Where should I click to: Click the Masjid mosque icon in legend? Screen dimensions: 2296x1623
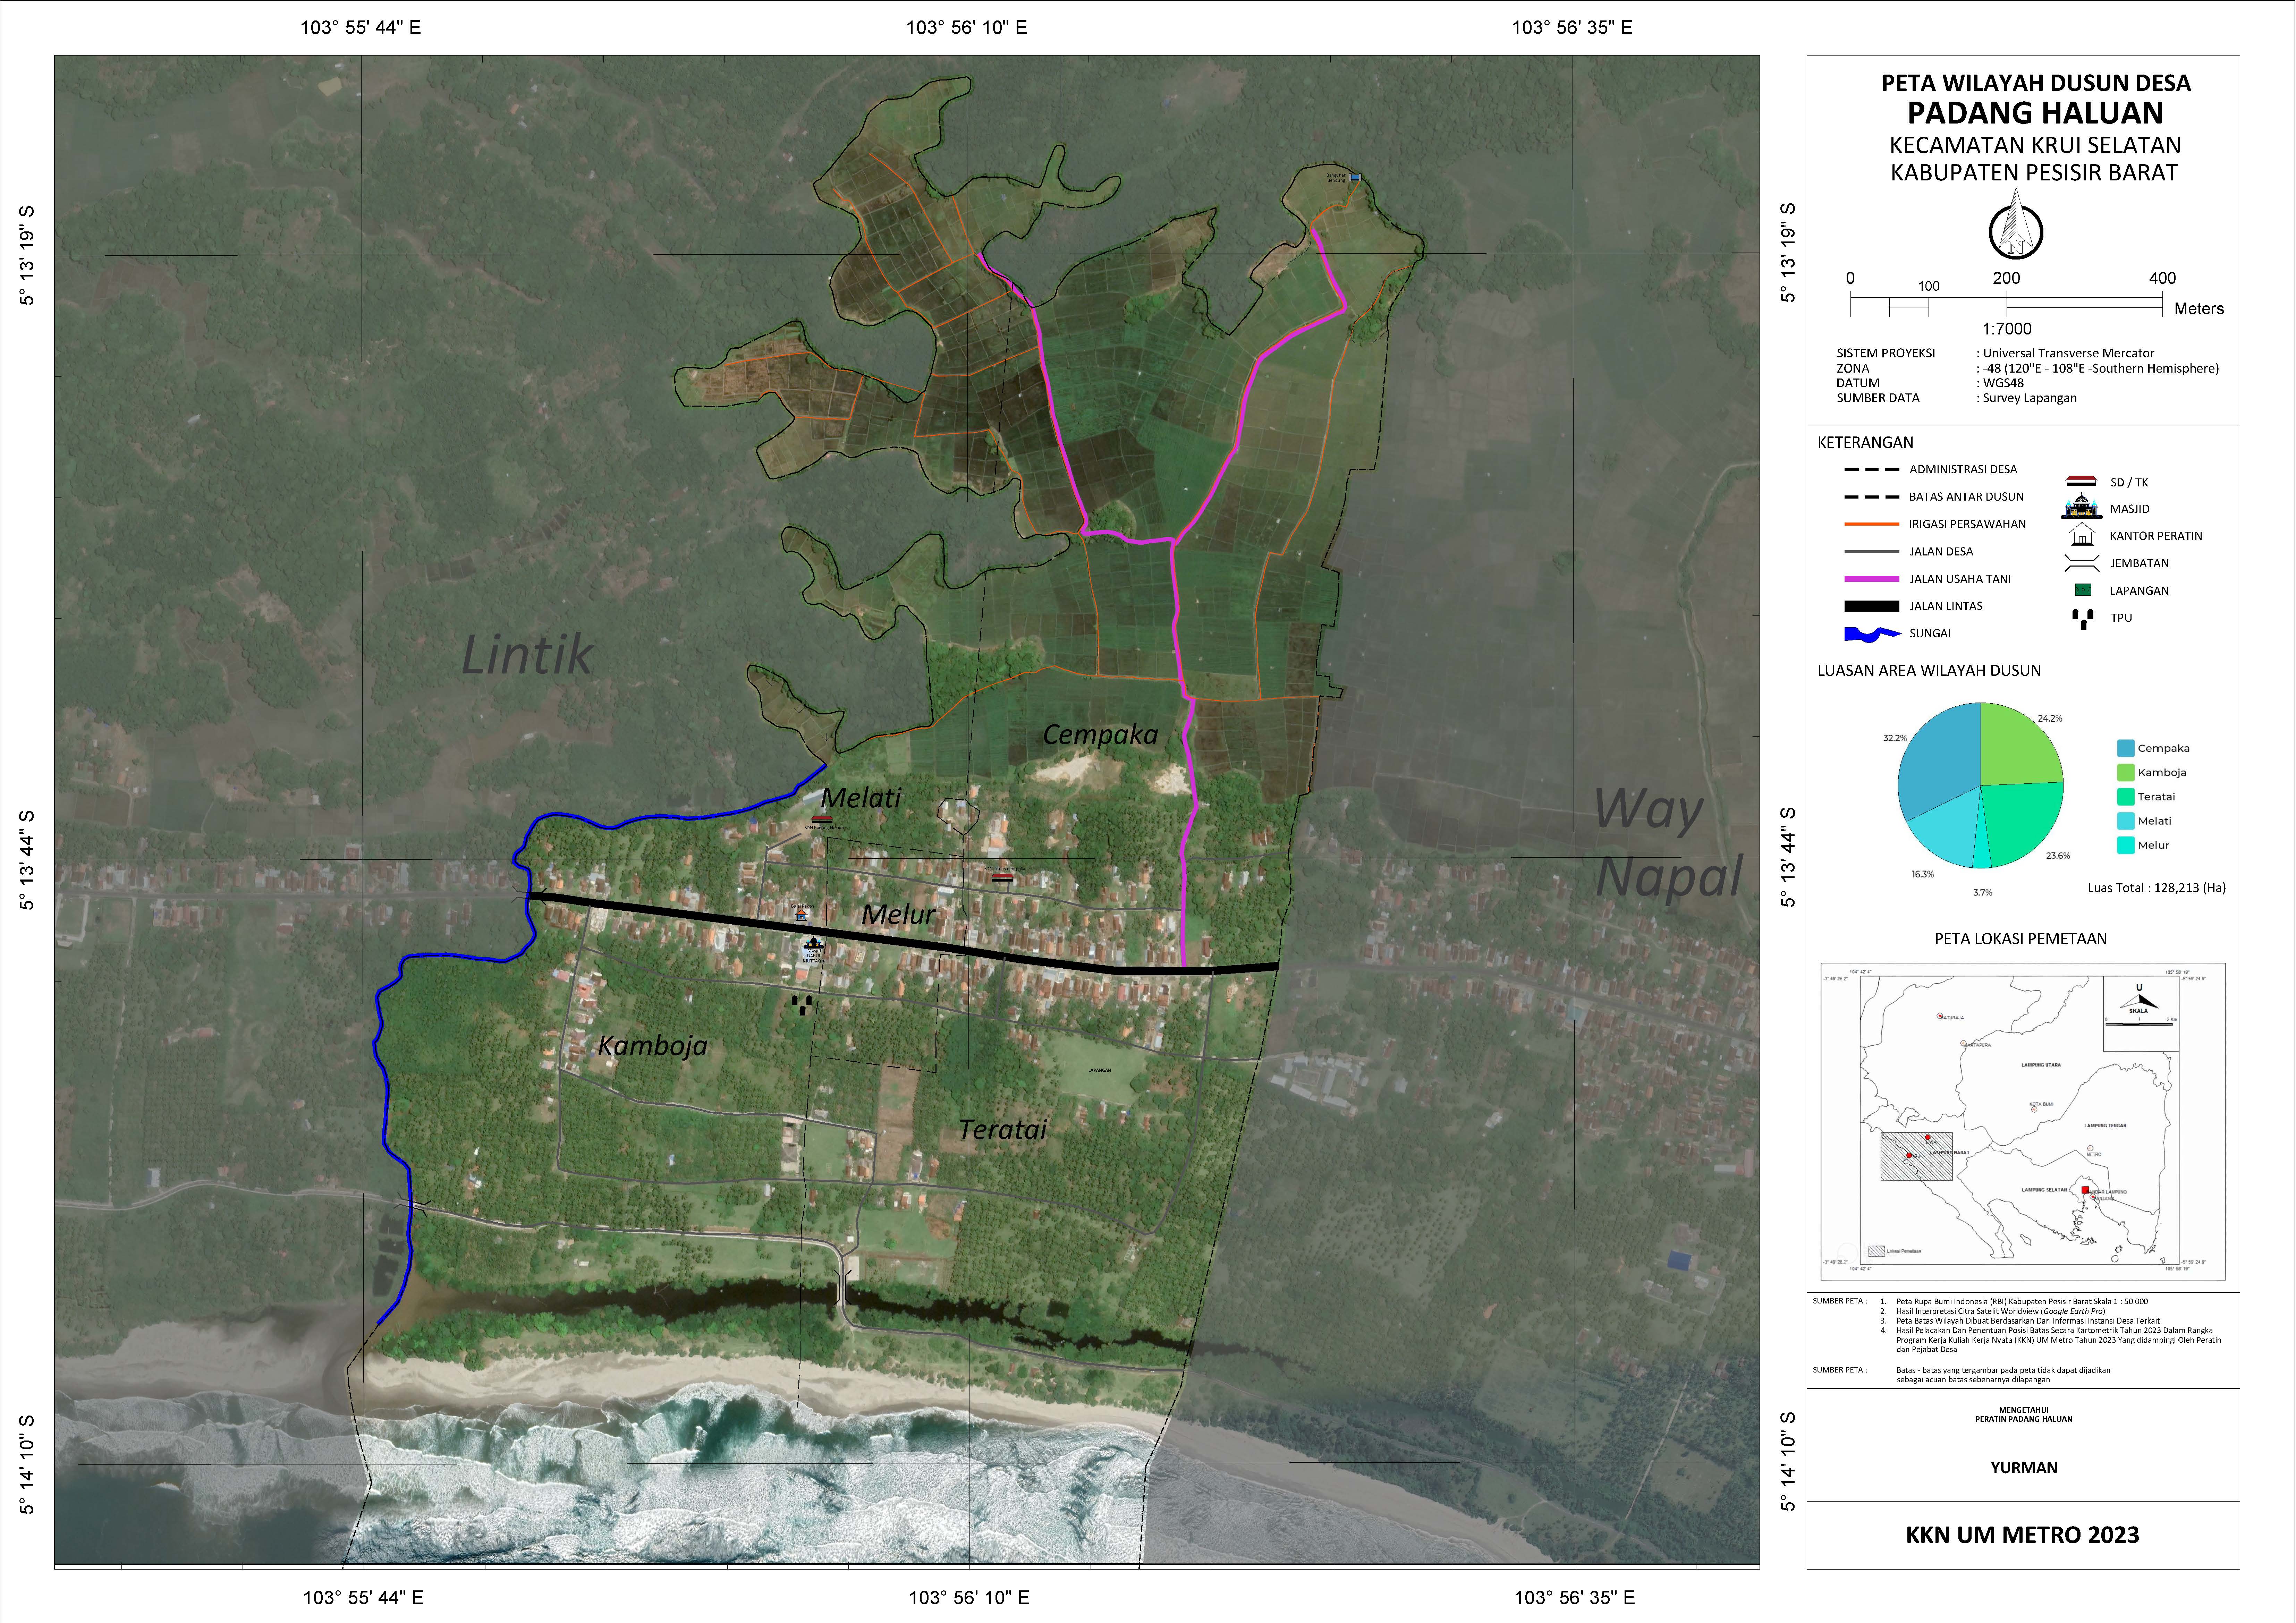click(x=2082, y=507)
